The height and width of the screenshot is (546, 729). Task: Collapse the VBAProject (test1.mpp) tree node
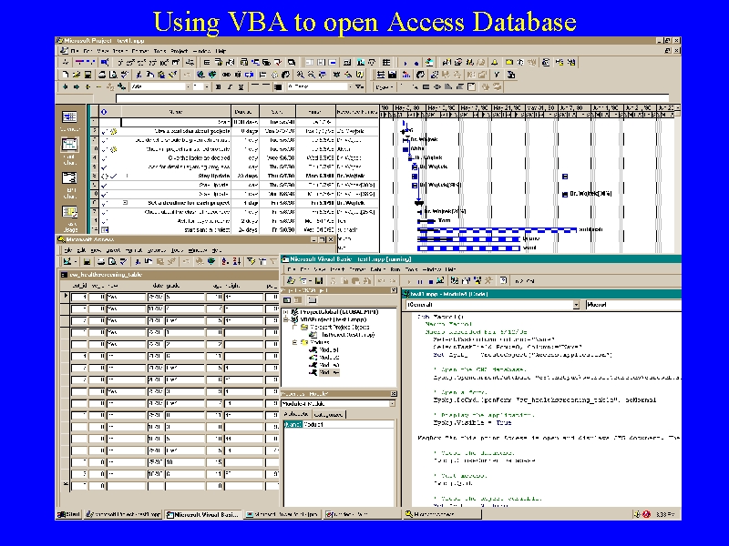coord(286,319)
